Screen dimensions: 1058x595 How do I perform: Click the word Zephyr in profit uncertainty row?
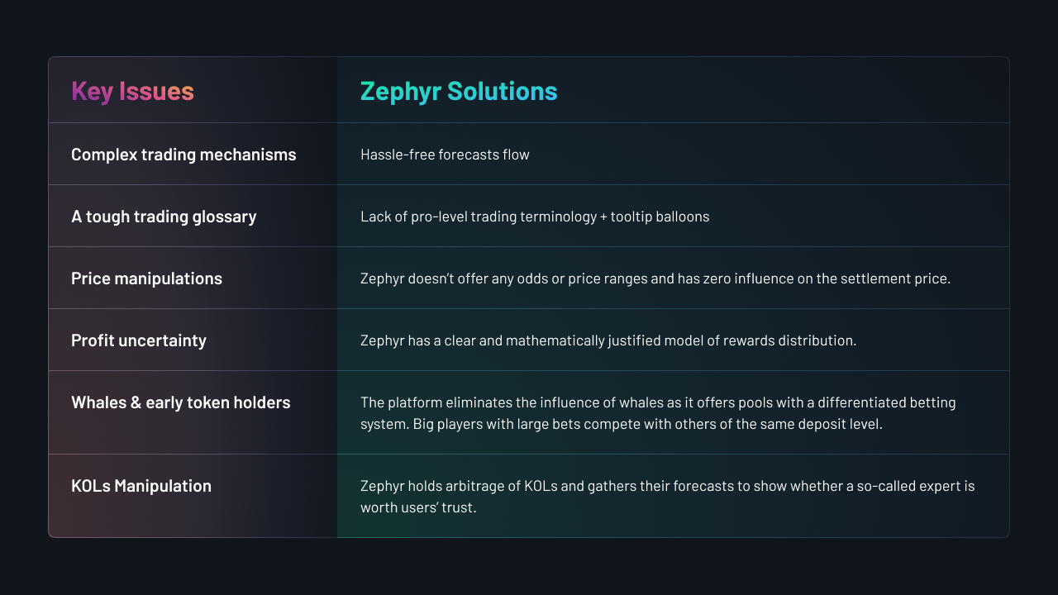tap(382, 341)
